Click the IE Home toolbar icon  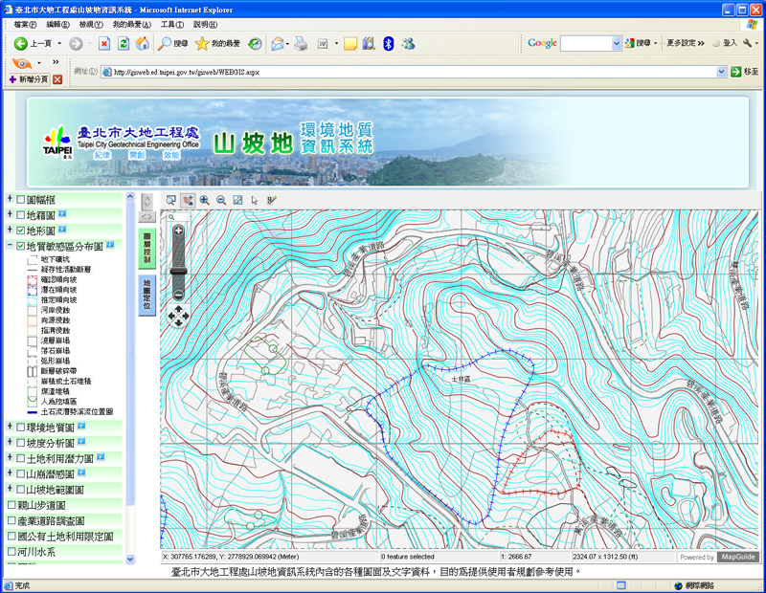coord(143,43)
